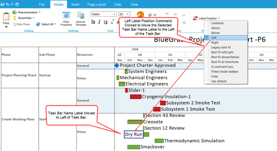
Task: Click the Copy clipboard icon
Action: [x=6, y=16]
